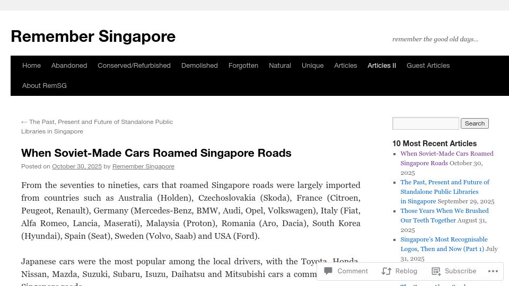Open the Unique menu item
The height and width of the screenshot is (286, 509).
pos(313,66)
